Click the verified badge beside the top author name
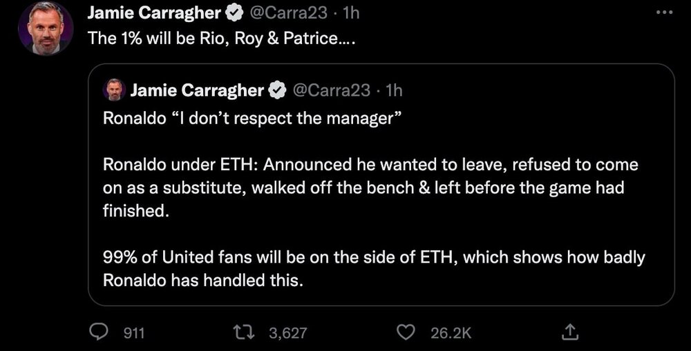Screen dimensions: 691x351 (x=236, y=12)
